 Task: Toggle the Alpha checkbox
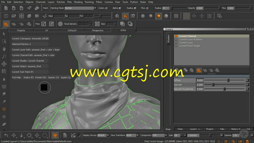(x=120, y=8)
